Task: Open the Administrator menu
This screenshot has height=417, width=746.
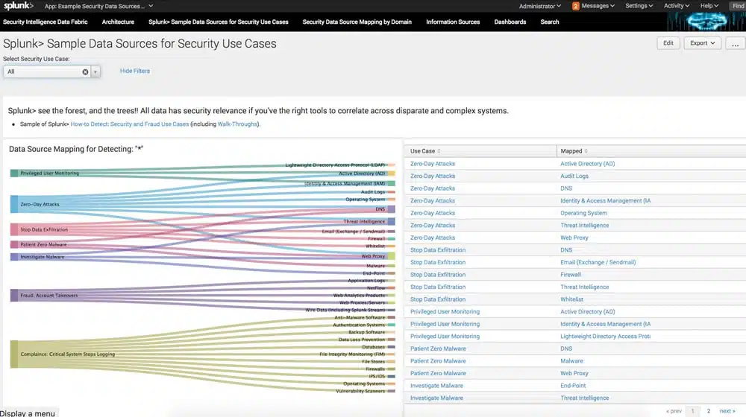Action: 540,6
